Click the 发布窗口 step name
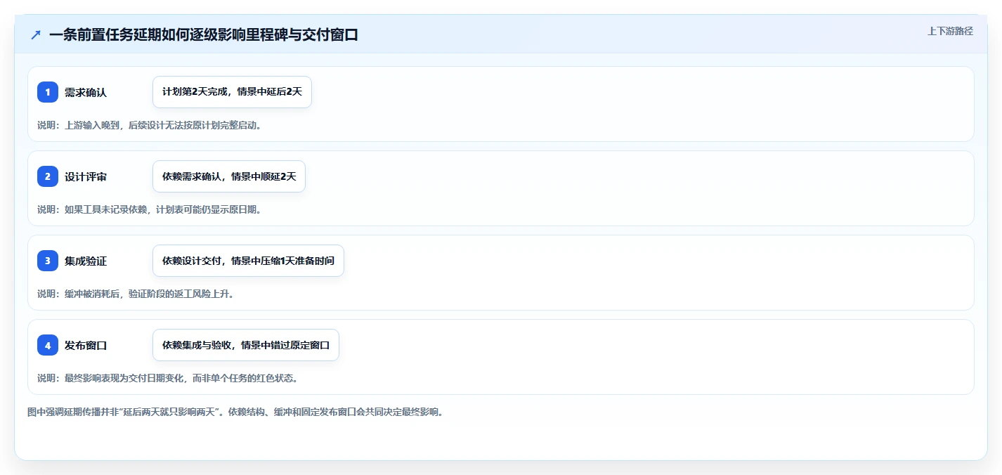The image size is (1002, 475). (x=86, y=345)
